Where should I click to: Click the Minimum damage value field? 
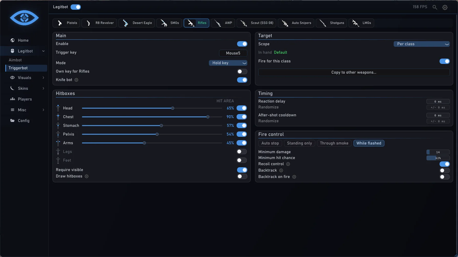(x=438, y=152)
